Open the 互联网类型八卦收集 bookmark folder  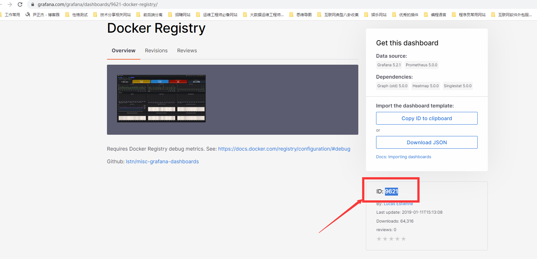(x=338, y=15)
